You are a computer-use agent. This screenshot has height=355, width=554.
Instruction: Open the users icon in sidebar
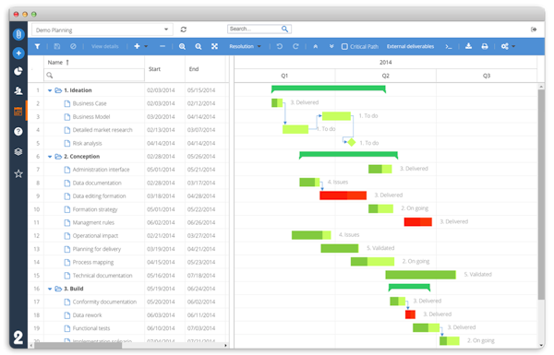18,90
